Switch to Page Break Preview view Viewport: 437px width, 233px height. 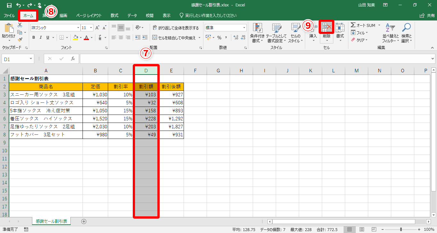373,229
